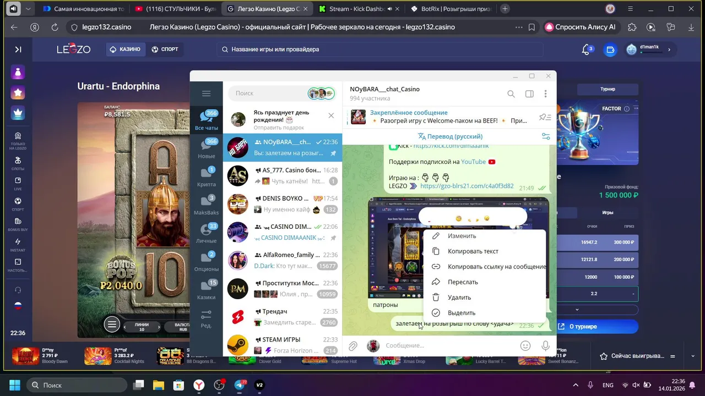The image size is (705, 396).
Task: Click Telegram chat list search field
Action: [x=282, y=94]
